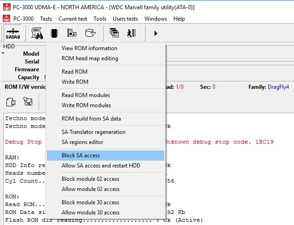The width and height of the screenshot is (294, 225).
Task: Click the disk defect list toolbar icon
Action: click(x=90, y=33)
